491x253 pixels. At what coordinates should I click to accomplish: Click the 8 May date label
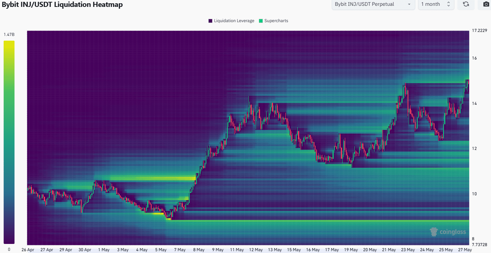(198, 250)
